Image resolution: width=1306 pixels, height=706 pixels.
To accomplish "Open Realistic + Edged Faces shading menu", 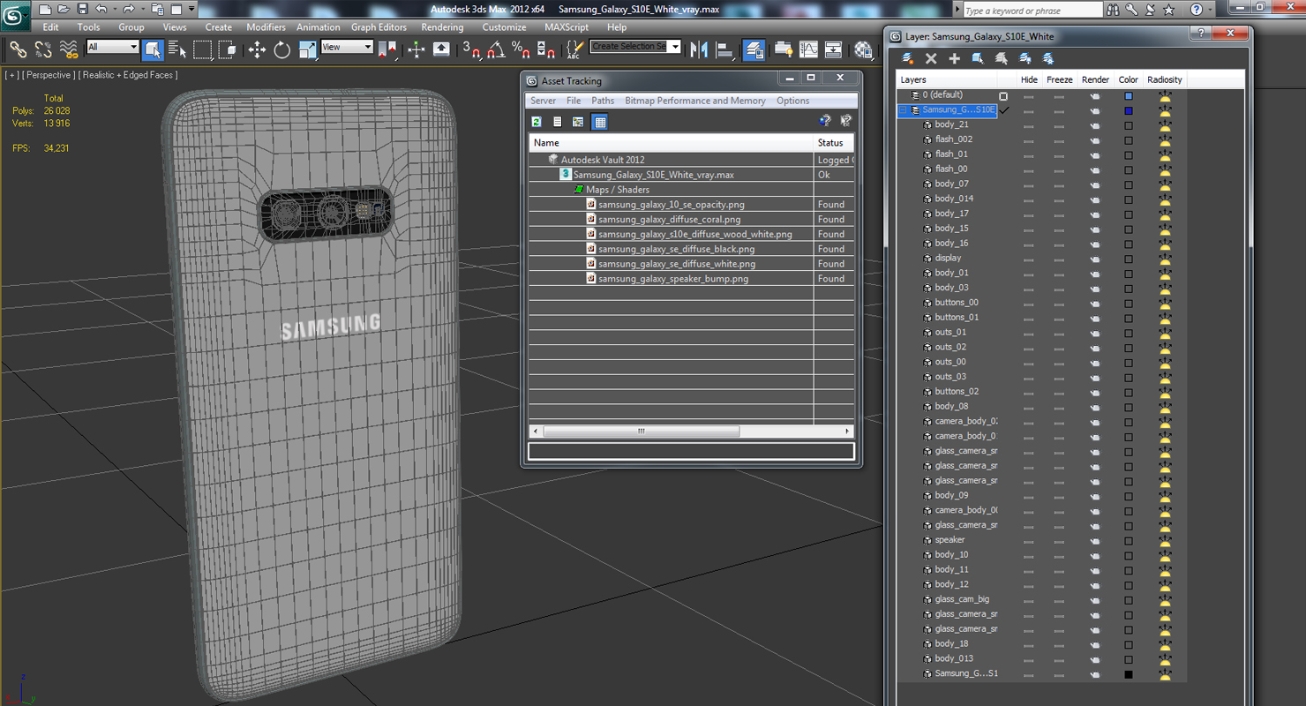I will [128, 75].
